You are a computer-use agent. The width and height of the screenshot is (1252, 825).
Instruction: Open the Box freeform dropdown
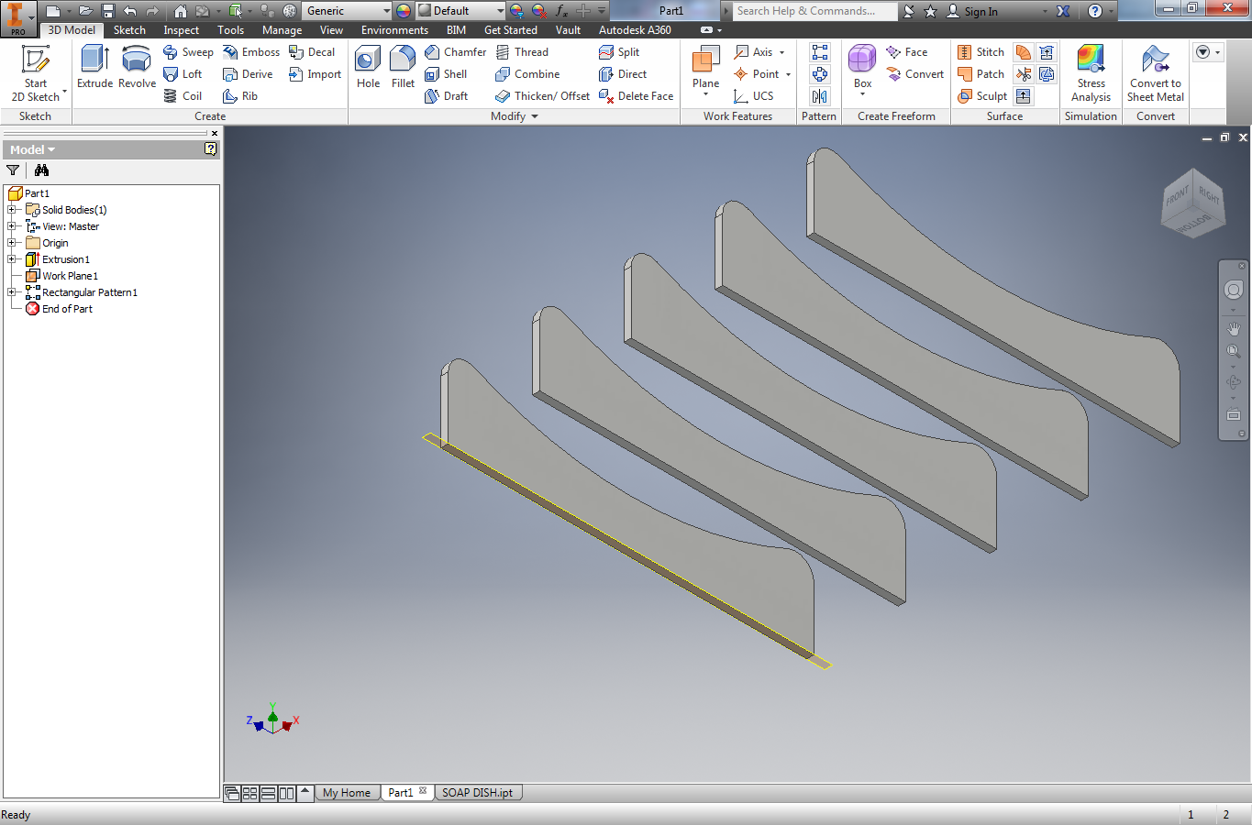(862, 94)
